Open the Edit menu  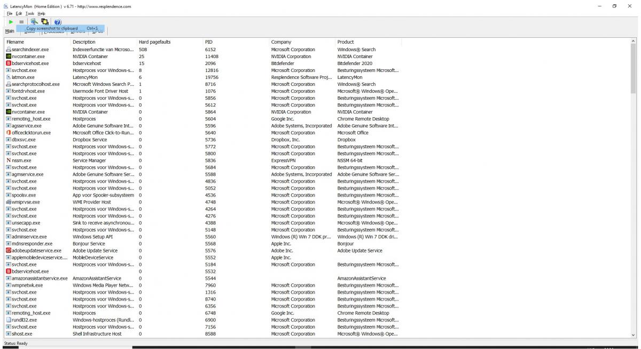point(19,13)
